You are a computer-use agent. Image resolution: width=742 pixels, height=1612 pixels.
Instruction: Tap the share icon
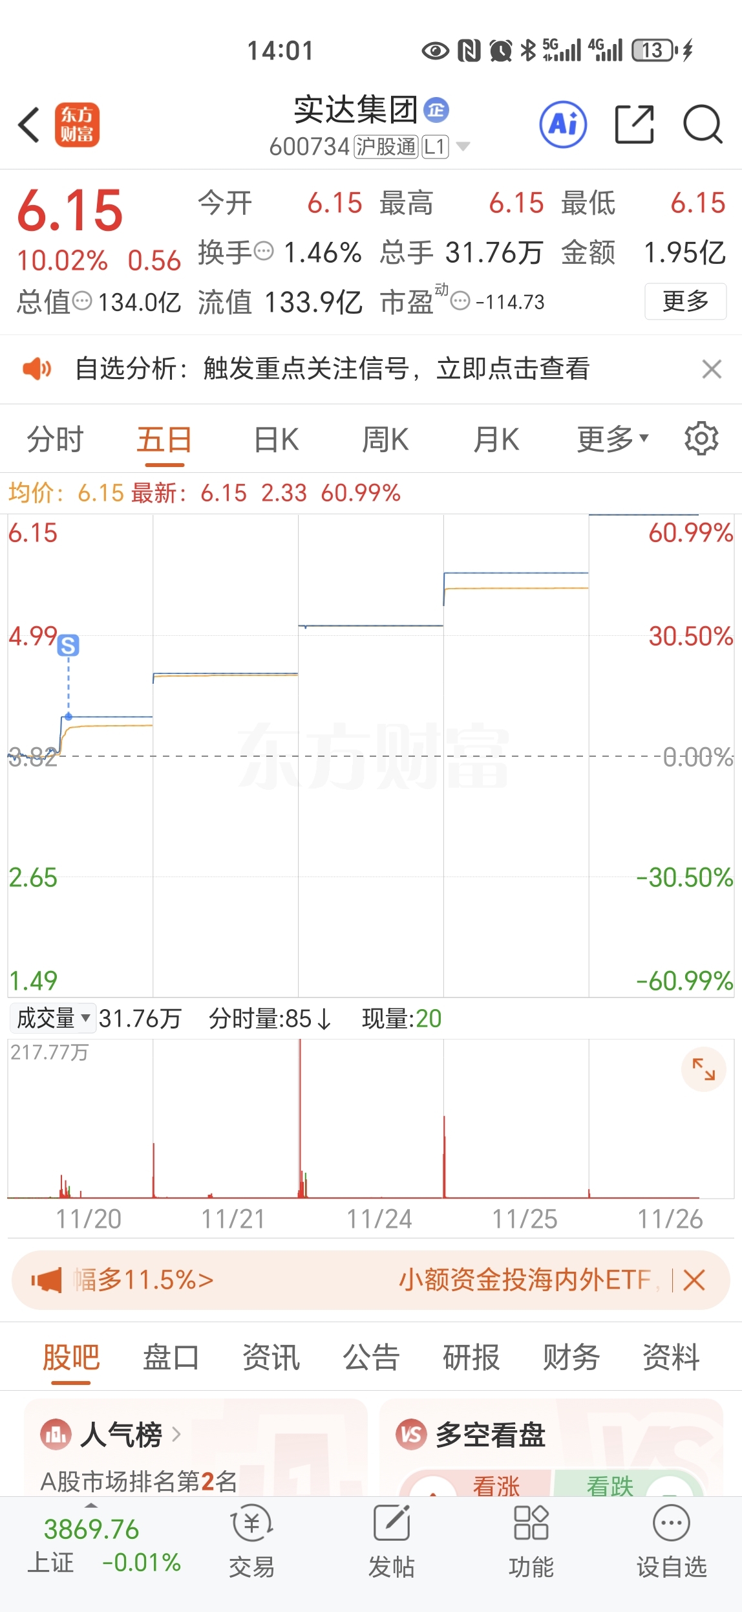coord(634,124)
